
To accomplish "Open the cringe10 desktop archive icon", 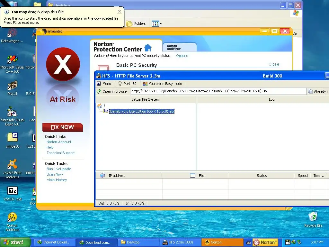I will [13, 140].
